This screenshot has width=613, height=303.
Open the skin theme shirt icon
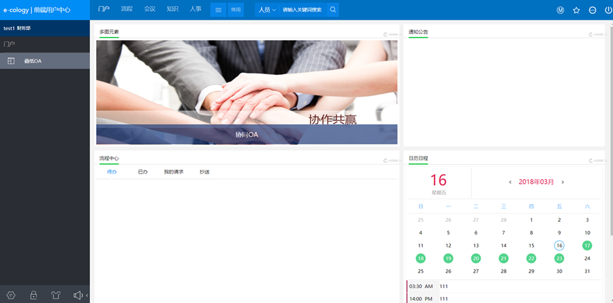pyautogui.click(x=55, y=296)
